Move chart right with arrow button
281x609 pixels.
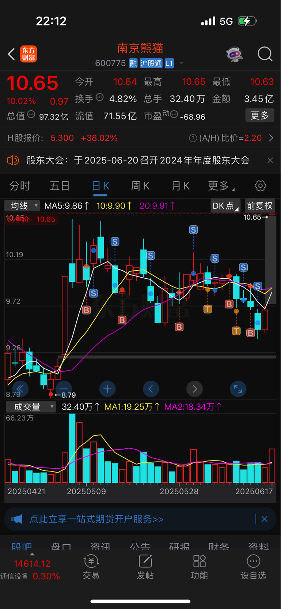pos(195,389)
